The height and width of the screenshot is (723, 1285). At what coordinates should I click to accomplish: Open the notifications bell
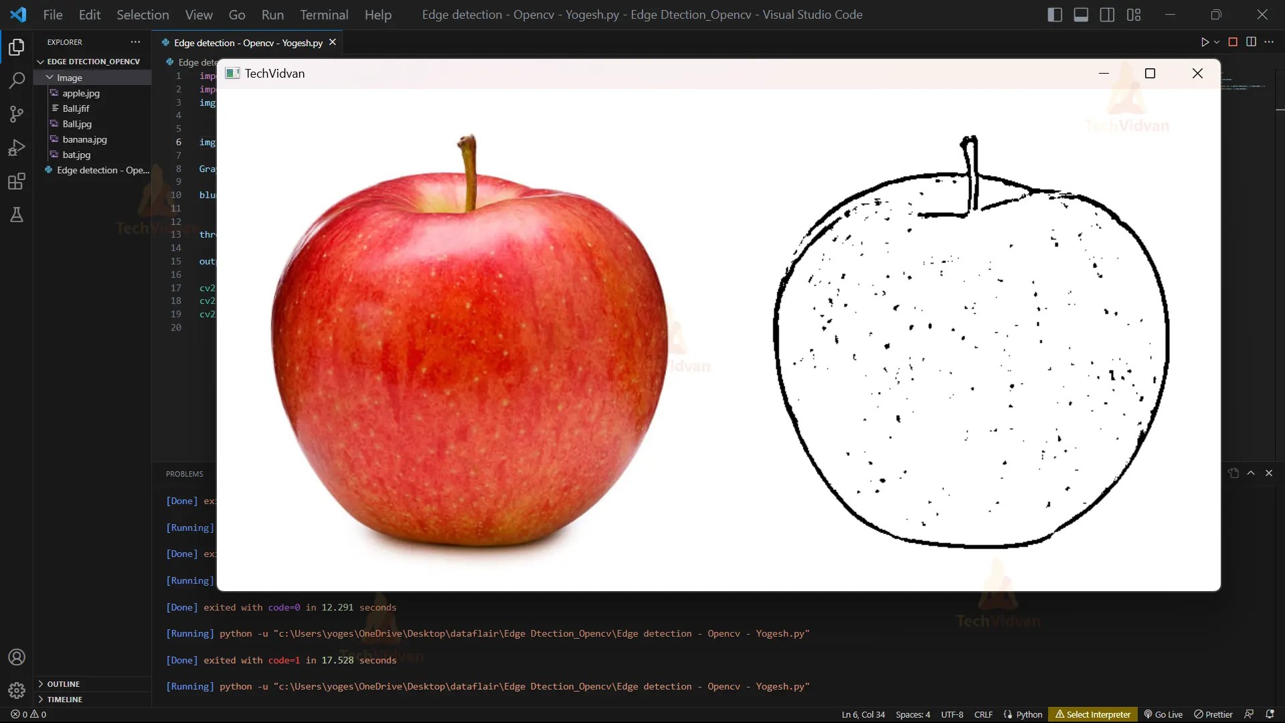pyautogui.click(x=1271, y=714)
